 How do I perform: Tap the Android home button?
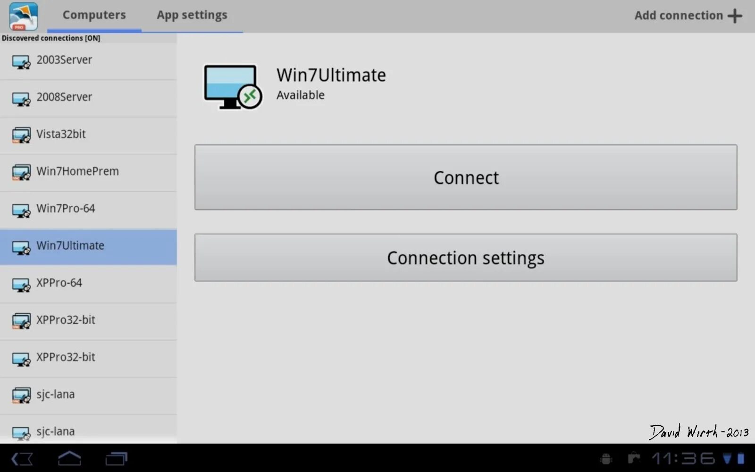69,458
